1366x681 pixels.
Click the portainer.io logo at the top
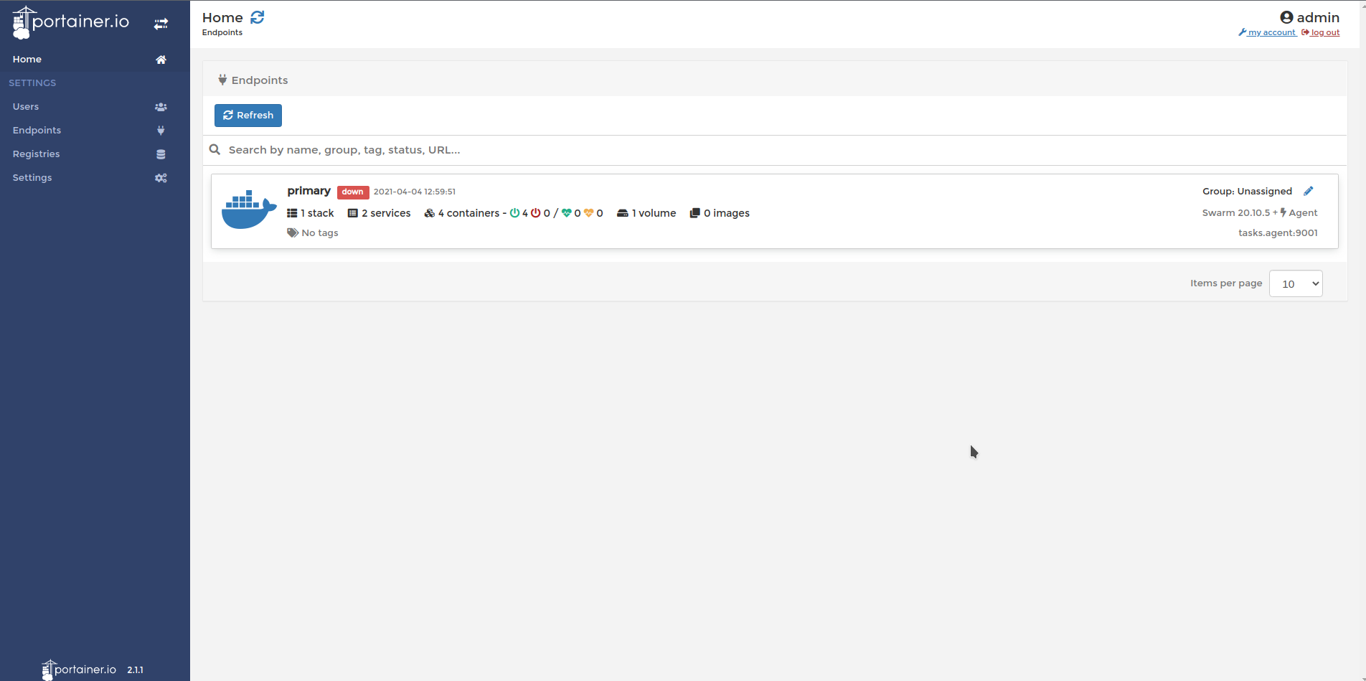pos(70,22)
